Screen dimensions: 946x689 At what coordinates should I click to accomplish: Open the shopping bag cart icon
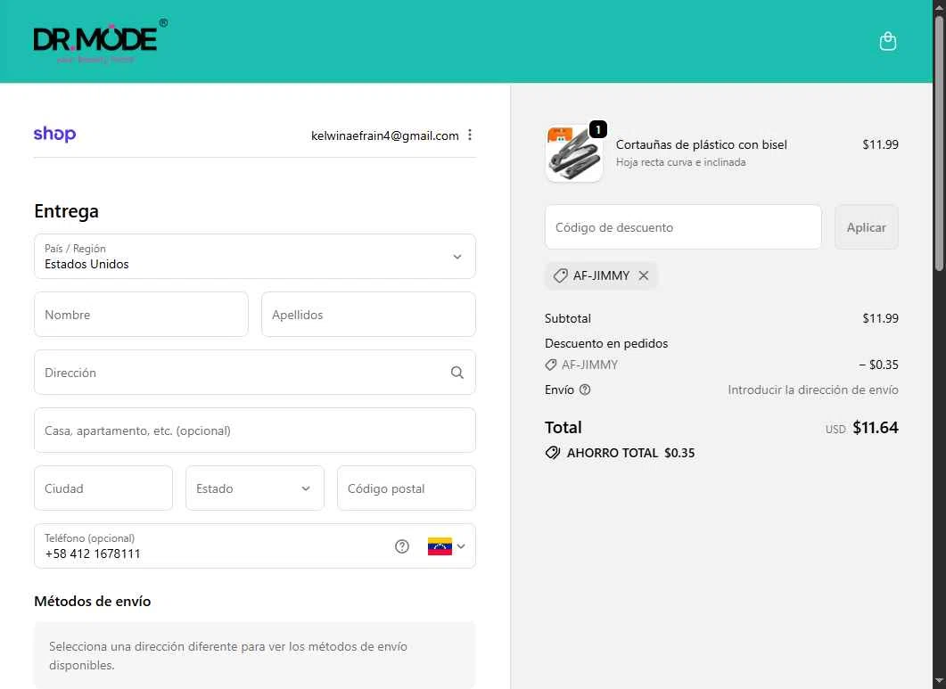pos(887,41)
